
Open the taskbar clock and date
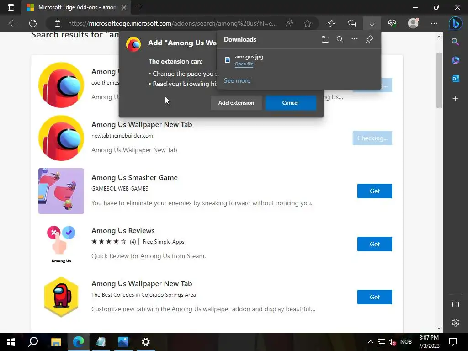click(x=429, y=342)
